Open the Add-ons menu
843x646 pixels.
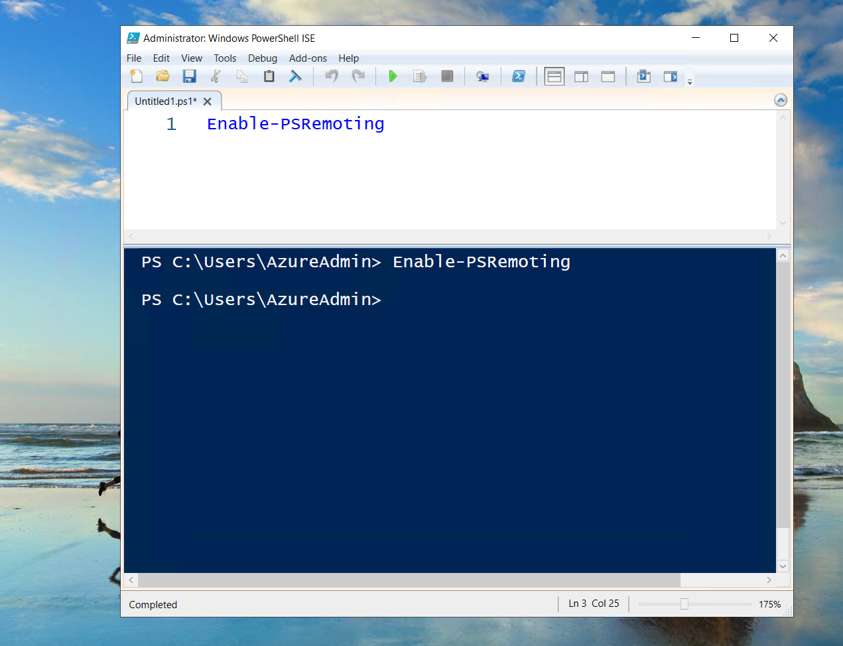tap(308, 58)
